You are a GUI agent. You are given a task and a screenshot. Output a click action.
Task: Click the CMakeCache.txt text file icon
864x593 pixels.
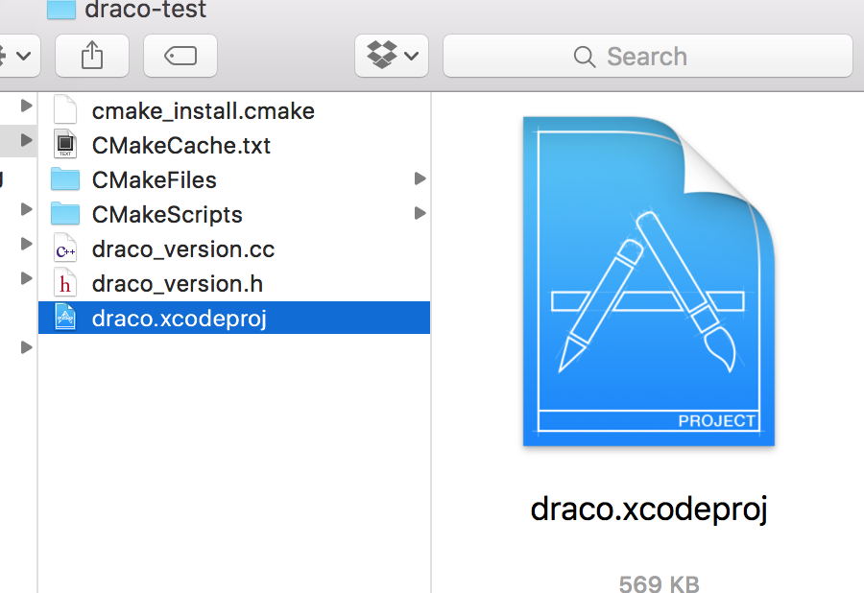point(65,146)
